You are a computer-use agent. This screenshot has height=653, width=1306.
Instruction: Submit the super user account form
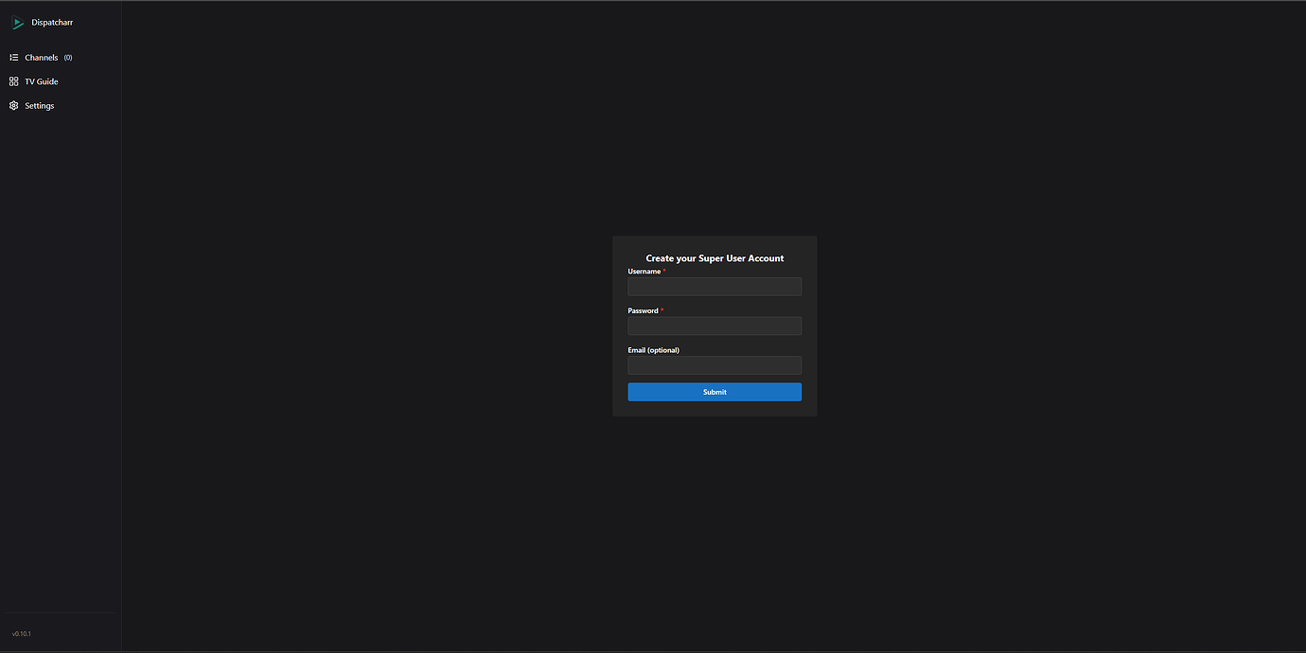coord(715,392)
